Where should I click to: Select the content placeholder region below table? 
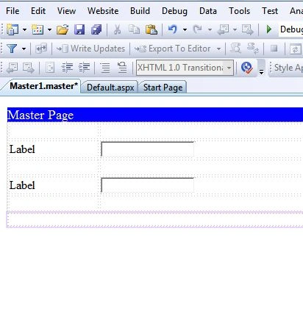pyautogui.click(x=155, y=219)
